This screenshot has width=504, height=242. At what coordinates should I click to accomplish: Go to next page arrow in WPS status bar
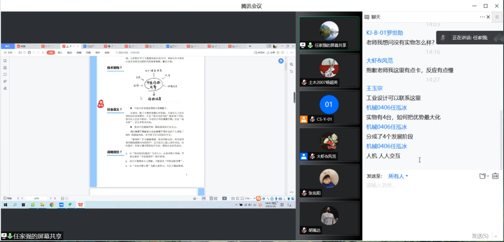coord(50,198)
